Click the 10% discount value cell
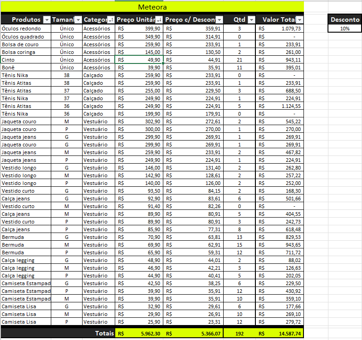This screenshot has height=340, width=362. tap(345, 29)
